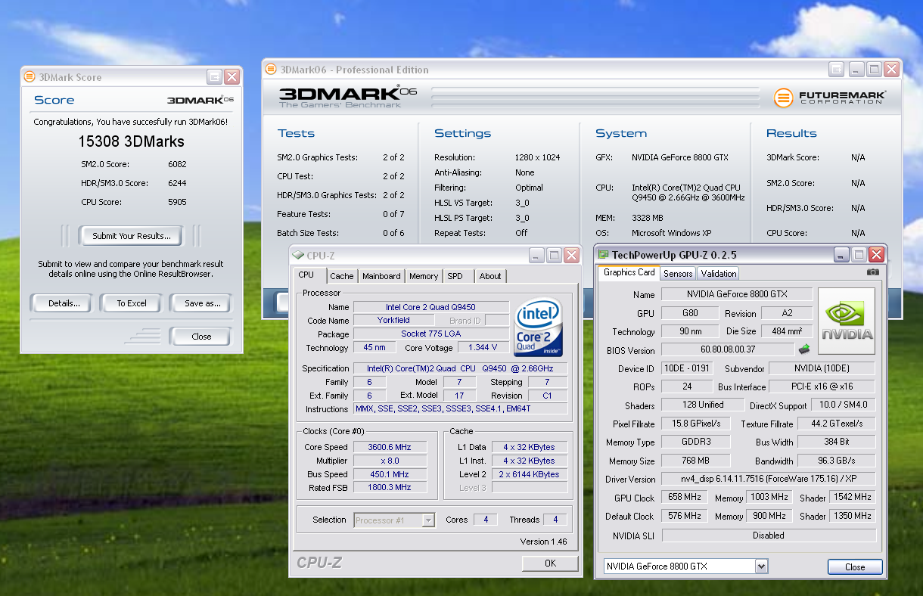Click the GPU Name field NVIDIA GeForce 8800 GTX

click(x=737, y=294)
